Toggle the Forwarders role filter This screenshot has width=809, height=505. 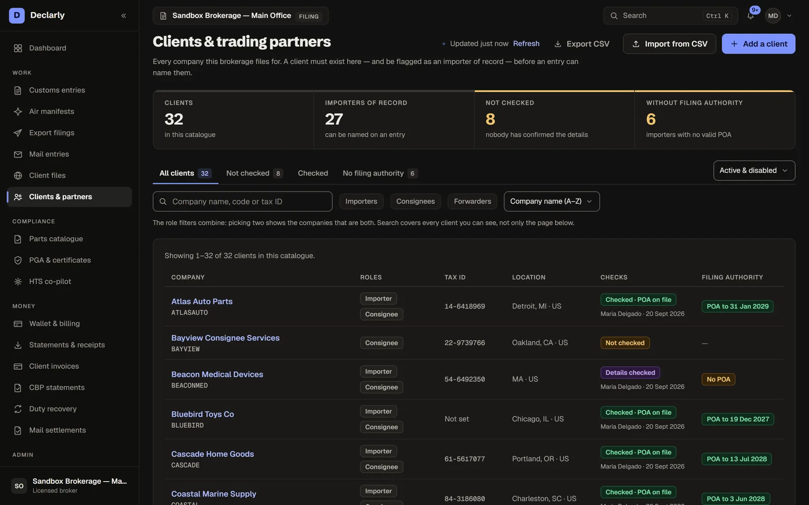(x=472, y=201)
